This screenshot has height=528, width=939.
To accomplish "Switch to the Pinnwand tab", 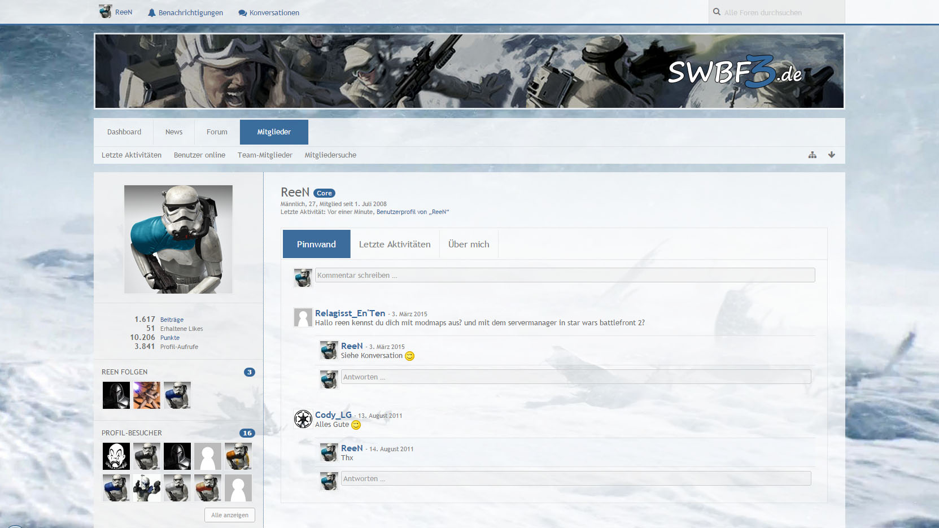I will click(x=316, y=244).
